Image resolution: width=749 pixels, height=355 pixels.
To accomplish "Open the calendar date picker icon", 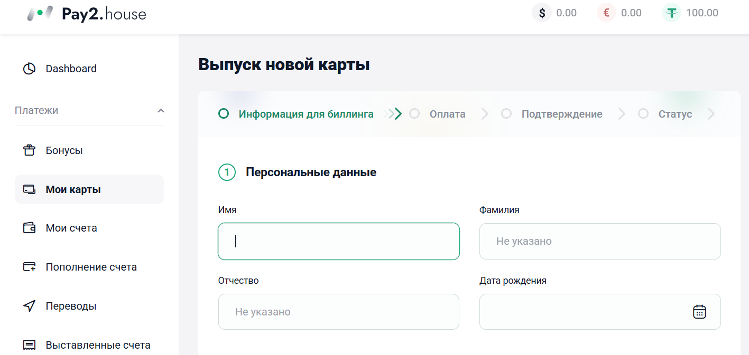I will (699, 312).
